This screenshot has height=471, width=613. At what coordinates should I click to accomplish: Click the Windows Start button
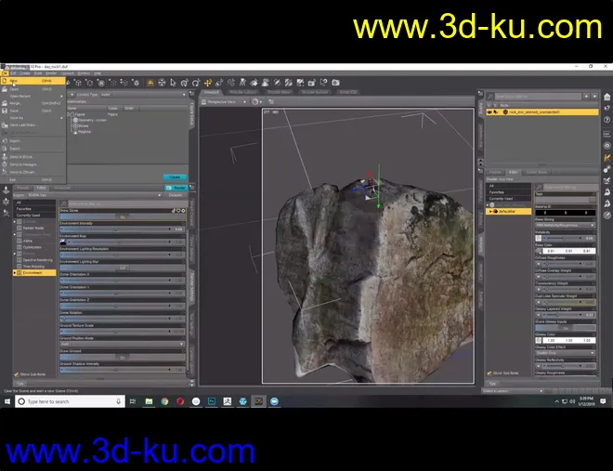coord(7,401)
